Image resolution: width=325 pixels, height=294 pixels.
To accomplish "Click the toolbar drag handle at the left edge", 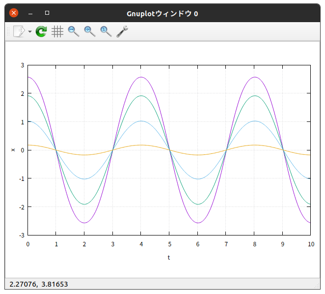I will pos(8,31).
